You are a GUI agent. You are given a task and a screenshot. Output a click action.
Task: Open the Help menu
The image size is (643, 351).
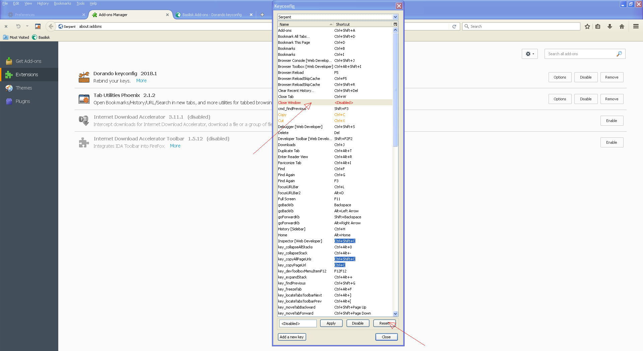point(93,3)
